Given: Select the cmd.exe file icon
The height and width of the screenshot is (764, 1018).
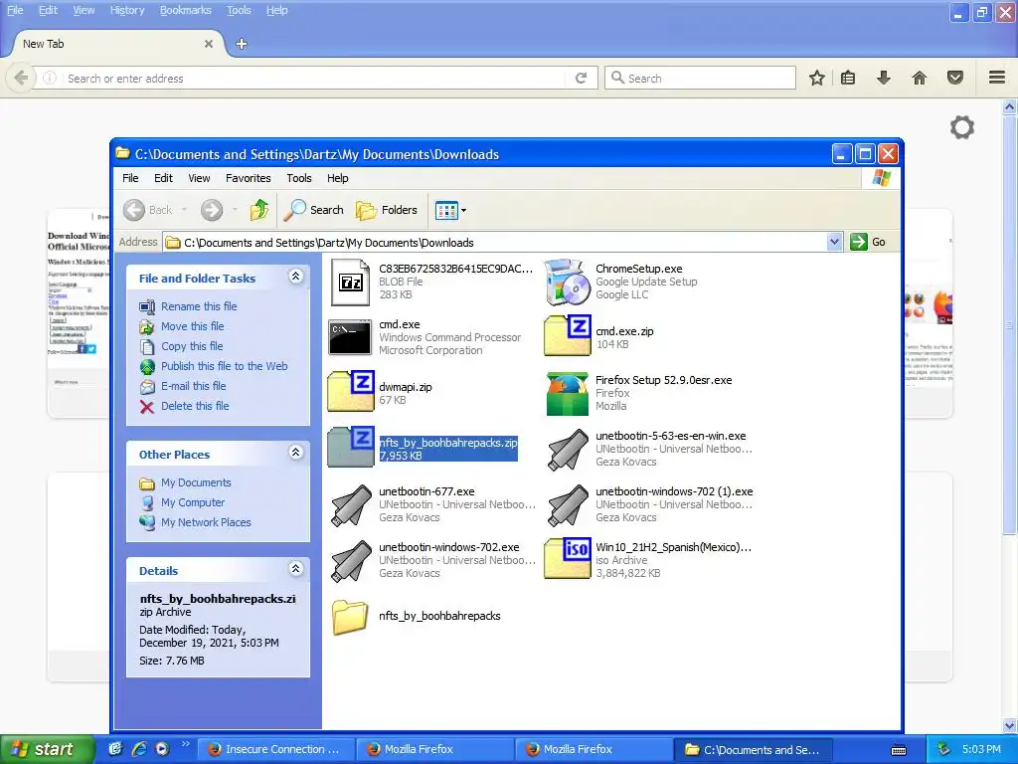Looking at the screenshot, I should (x=350, y=337).
